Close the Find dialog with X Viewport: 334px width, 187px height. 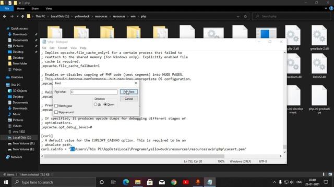click(136, 83)
